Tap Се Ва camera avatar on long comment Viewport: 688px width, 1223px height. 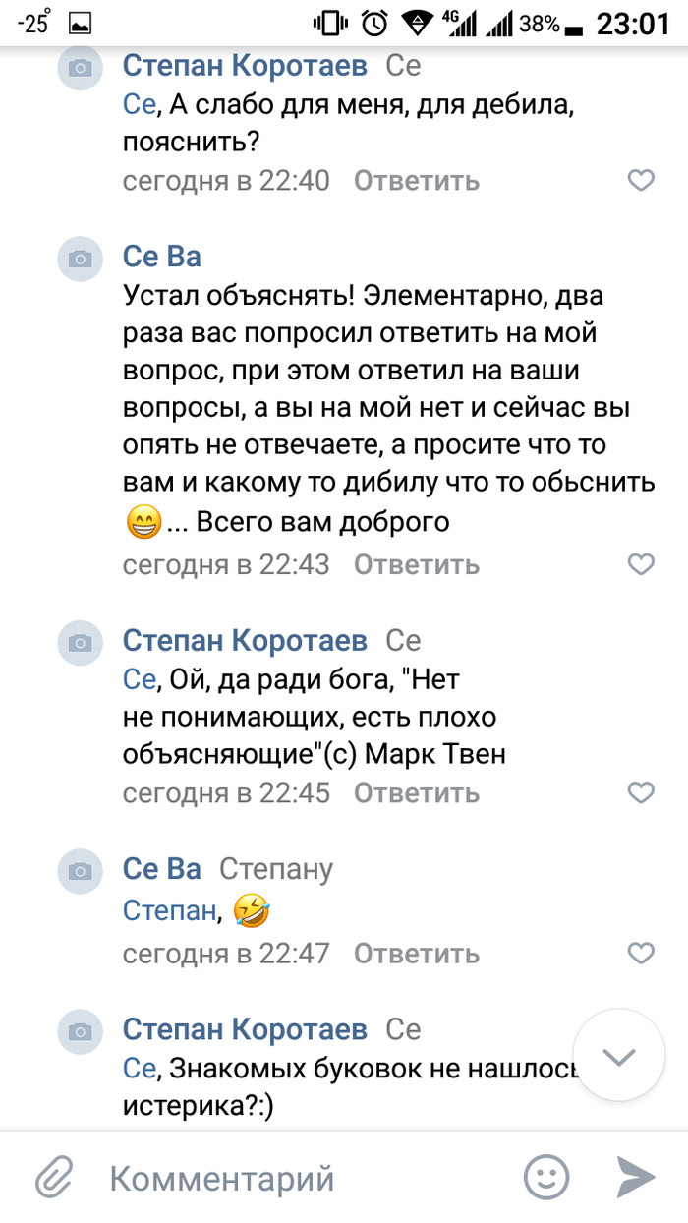click(x=81, y=259)
